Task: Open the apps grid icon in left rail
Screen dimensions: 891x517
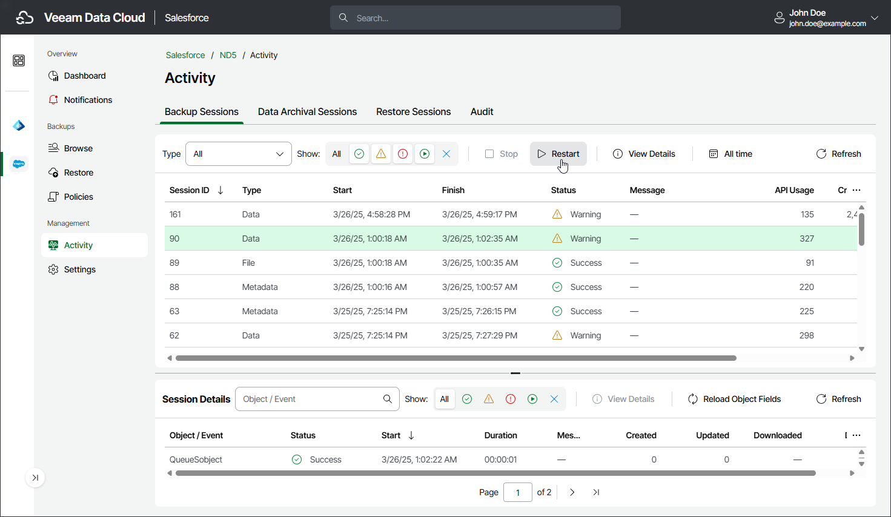Action: 19,61
